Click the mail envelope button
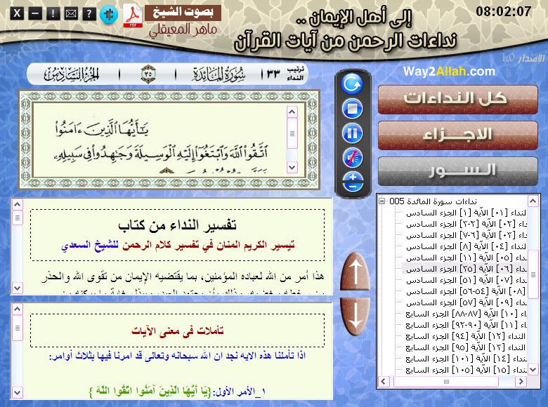The width and height of the screenshot is (548, 407). (x=71, y=14)
